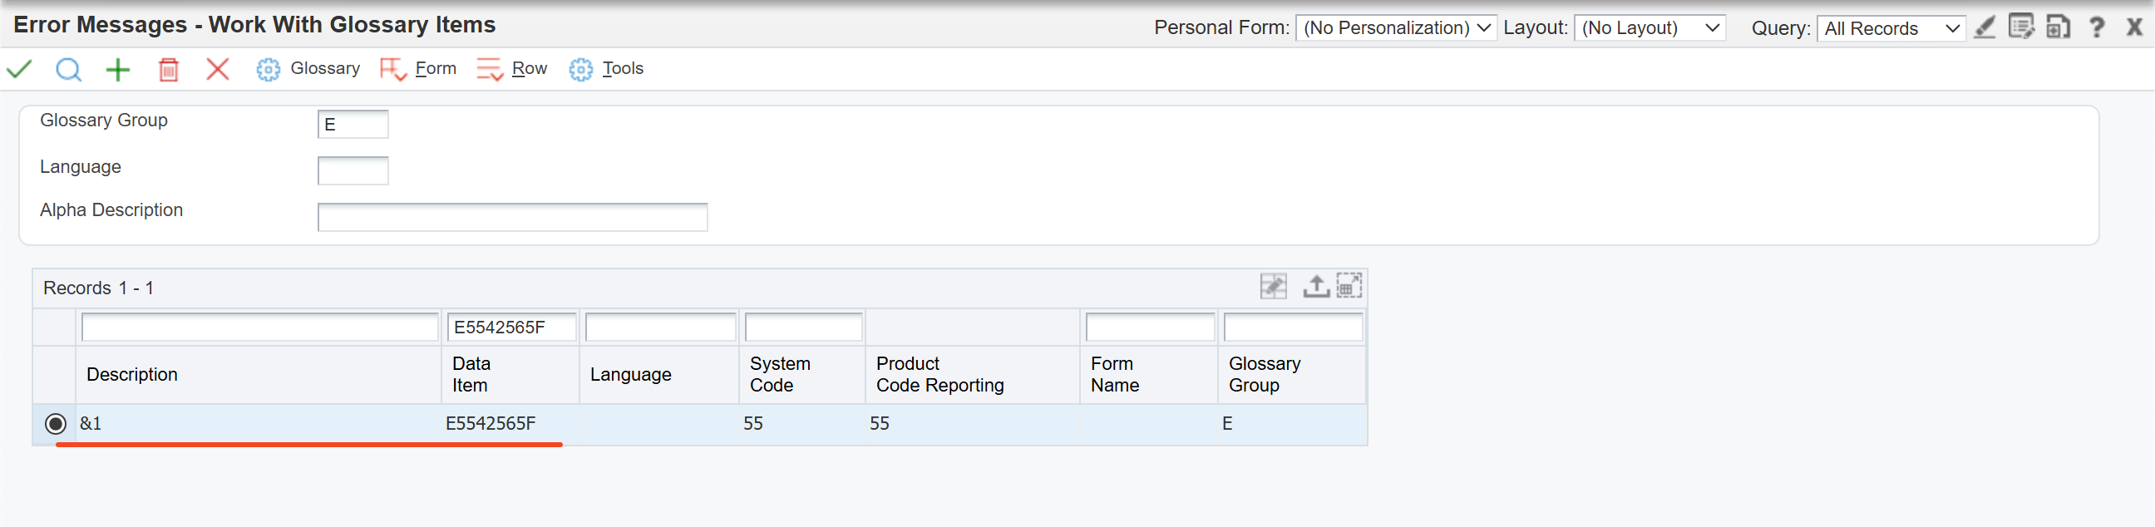Image resolution: width=2155 pixels, height=527 pixels.
Task: Click the export grid data arrow icon
Action: point(1315,286)
